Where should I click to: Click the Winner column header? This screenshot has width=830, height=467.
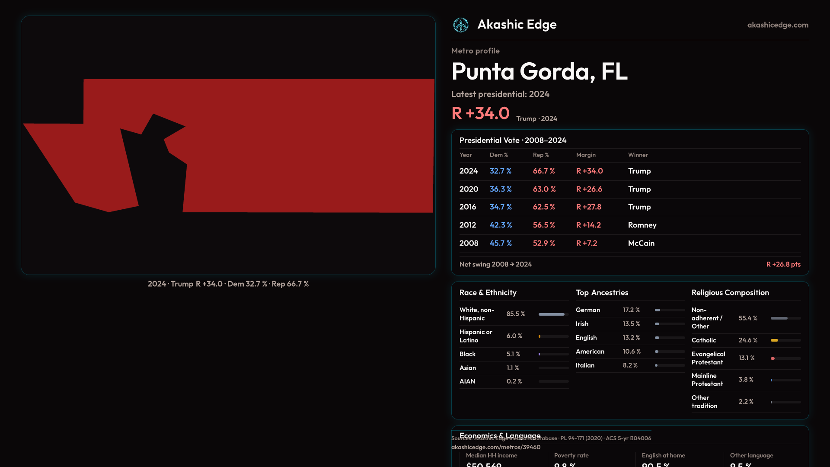[638, 155]
